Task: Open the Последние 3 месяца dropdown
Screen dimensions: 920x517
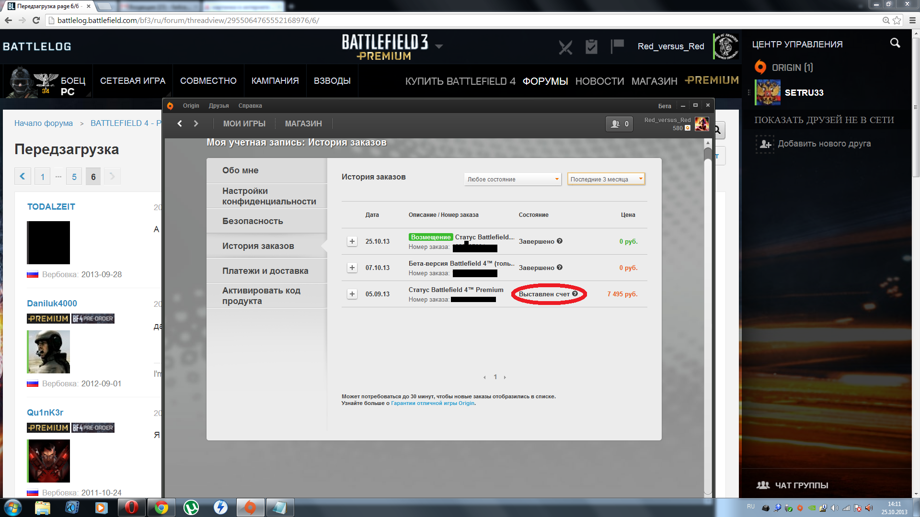Action: pos(606,179)
